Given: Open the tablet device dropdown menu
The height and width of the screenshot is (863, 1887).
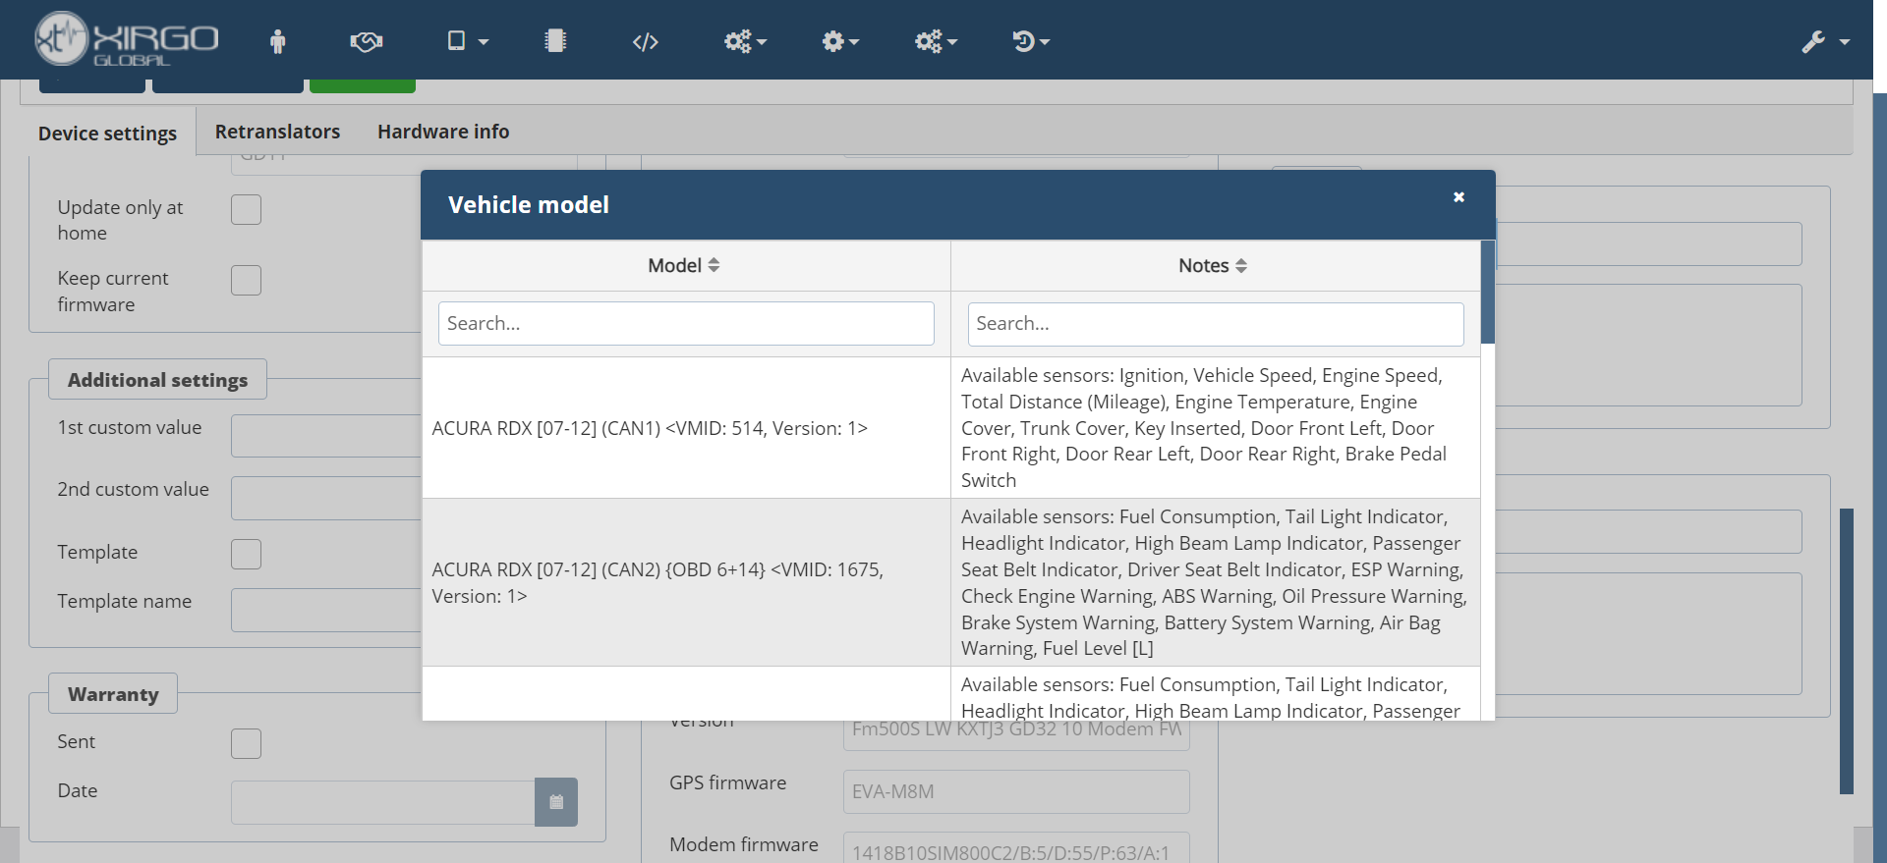Looking at the screenshot, I should [468, 41].
